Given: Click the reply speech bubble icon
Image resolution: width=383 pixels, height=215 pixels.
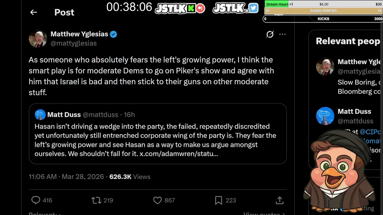Looking at the screenshot, I should pos(36,200).
